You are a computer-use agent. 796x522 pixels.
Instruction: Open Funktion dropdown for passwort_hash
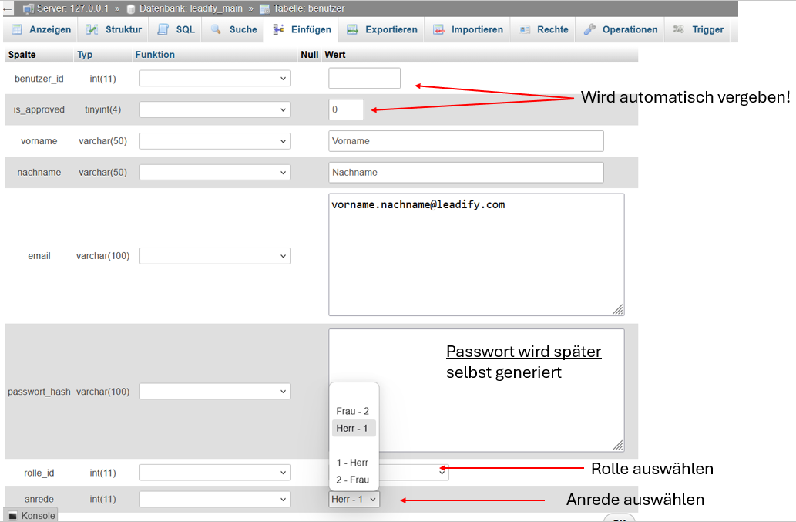[x=214, y=392]
